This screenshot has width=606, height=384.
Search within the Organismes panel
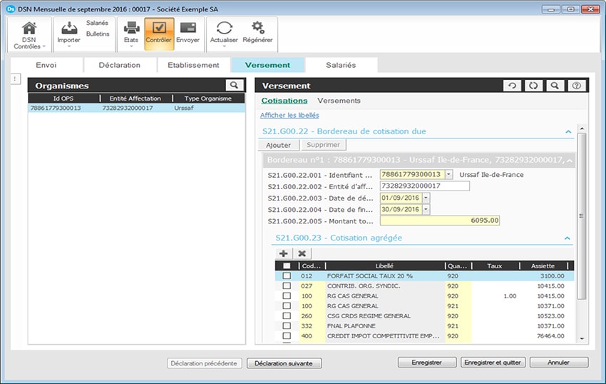click(x=235, y=85)
